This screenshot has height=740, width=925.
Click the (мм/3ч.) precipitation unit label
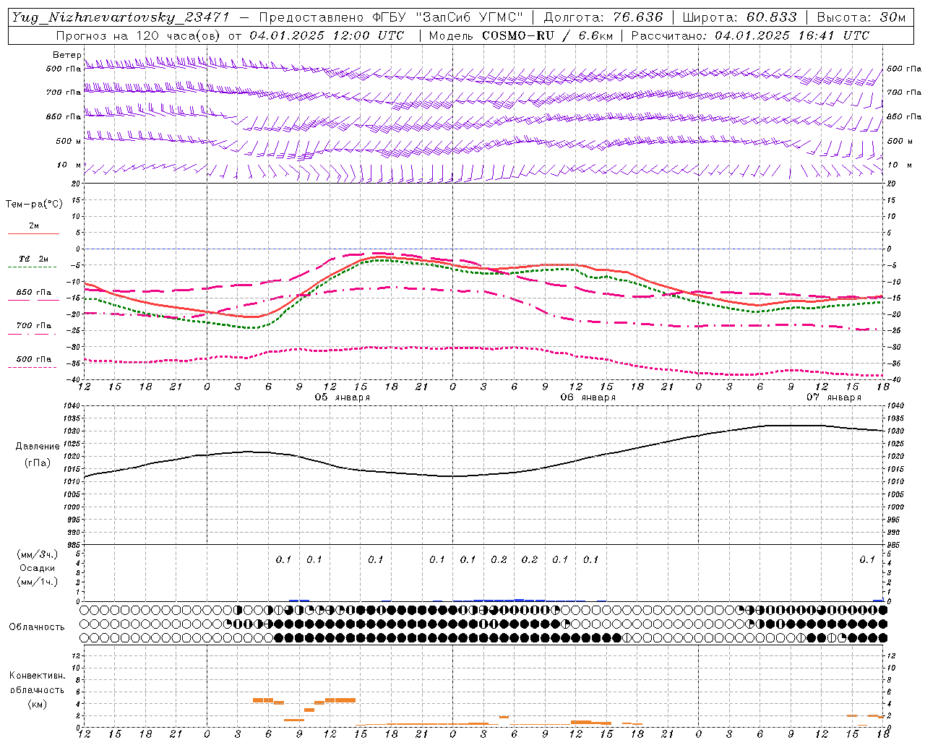click(38, 554)
